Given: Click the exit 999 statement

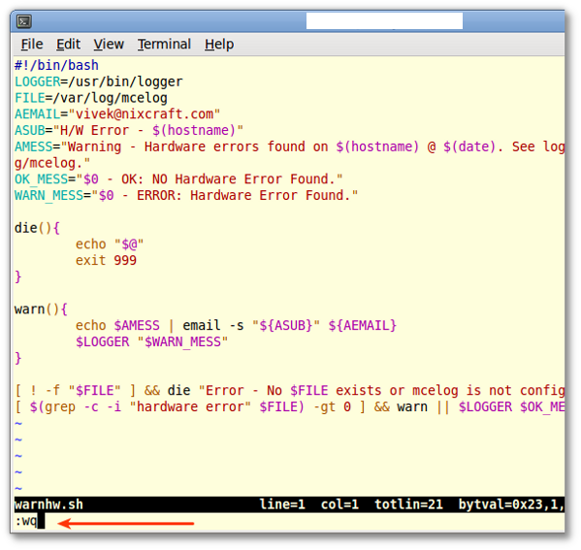Looking at the screenshot, I should (106, 261).
